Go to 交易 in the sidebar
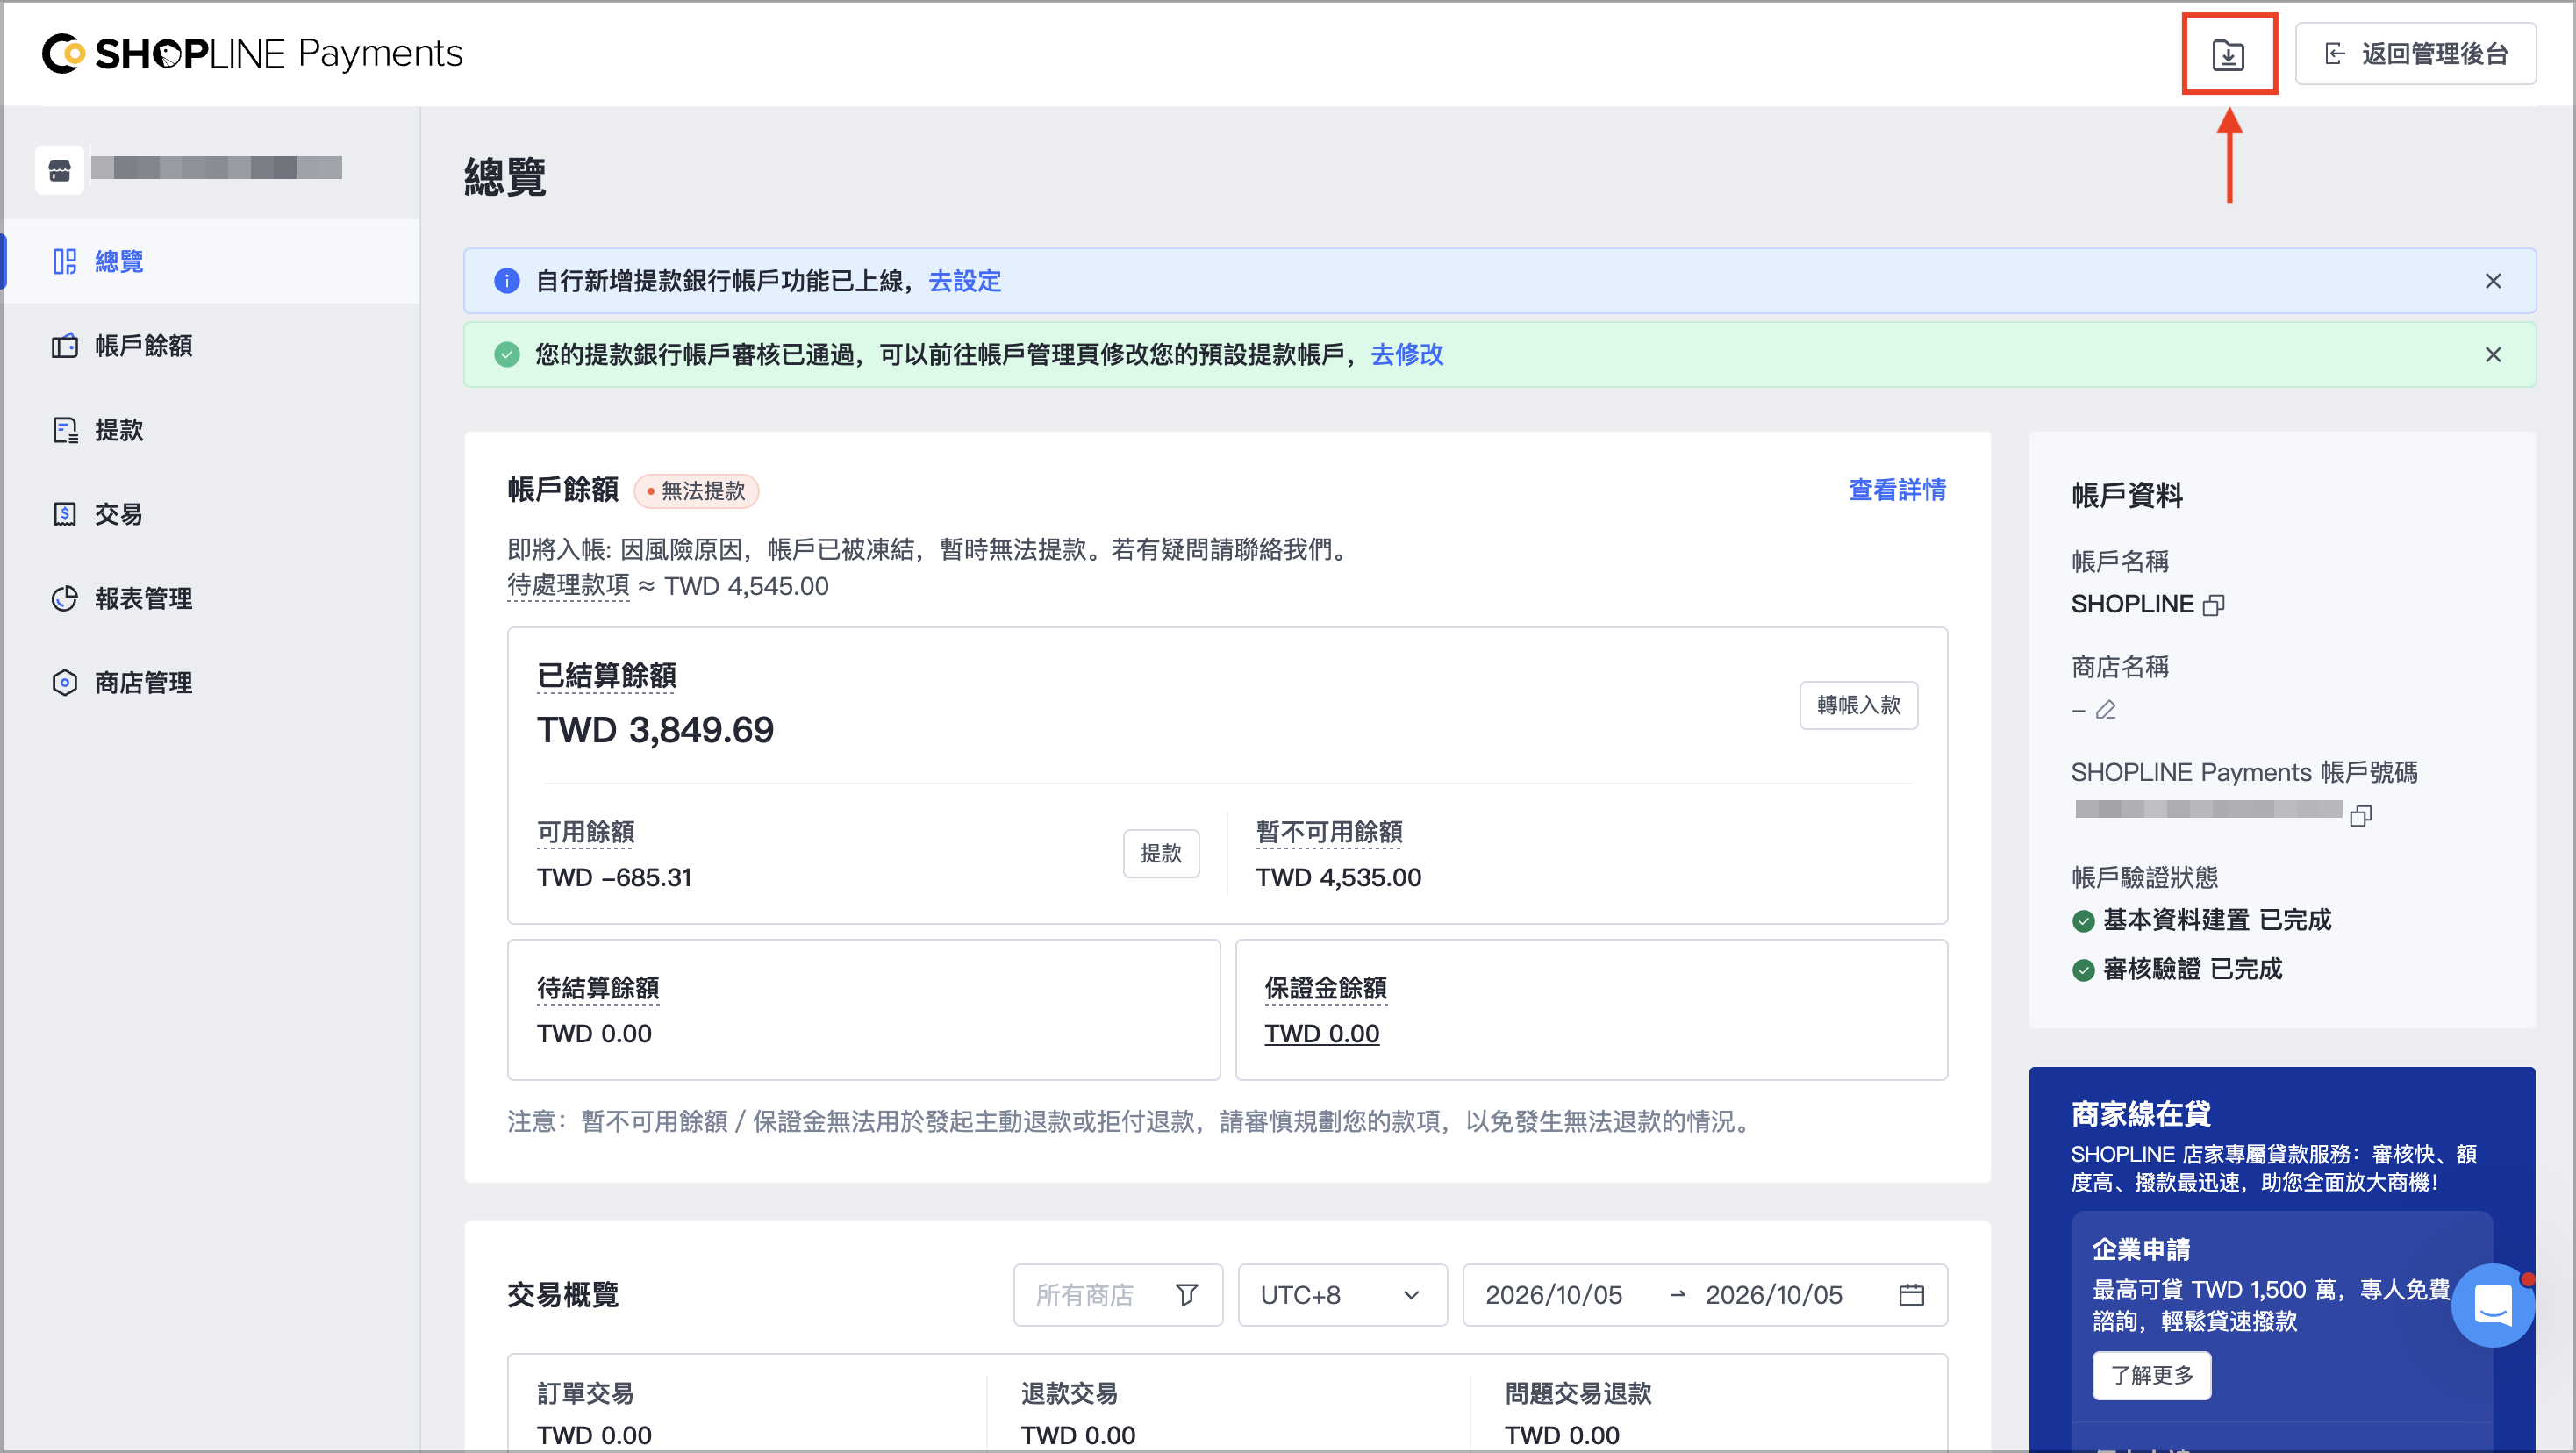This screenshot has width=2576, height=1453. [x=211, y=514]
